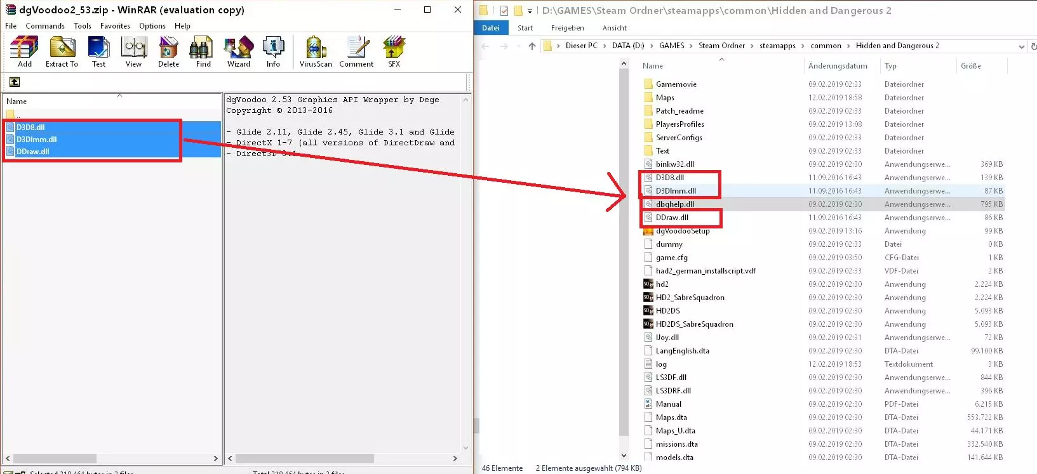Run the Test archive tool
This screenshot has width=1037, height=474.
pos(98,51)
